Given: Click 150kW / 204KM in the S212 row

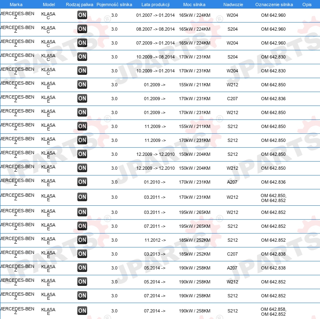Looking at the screenshot, I should (195, 154).
